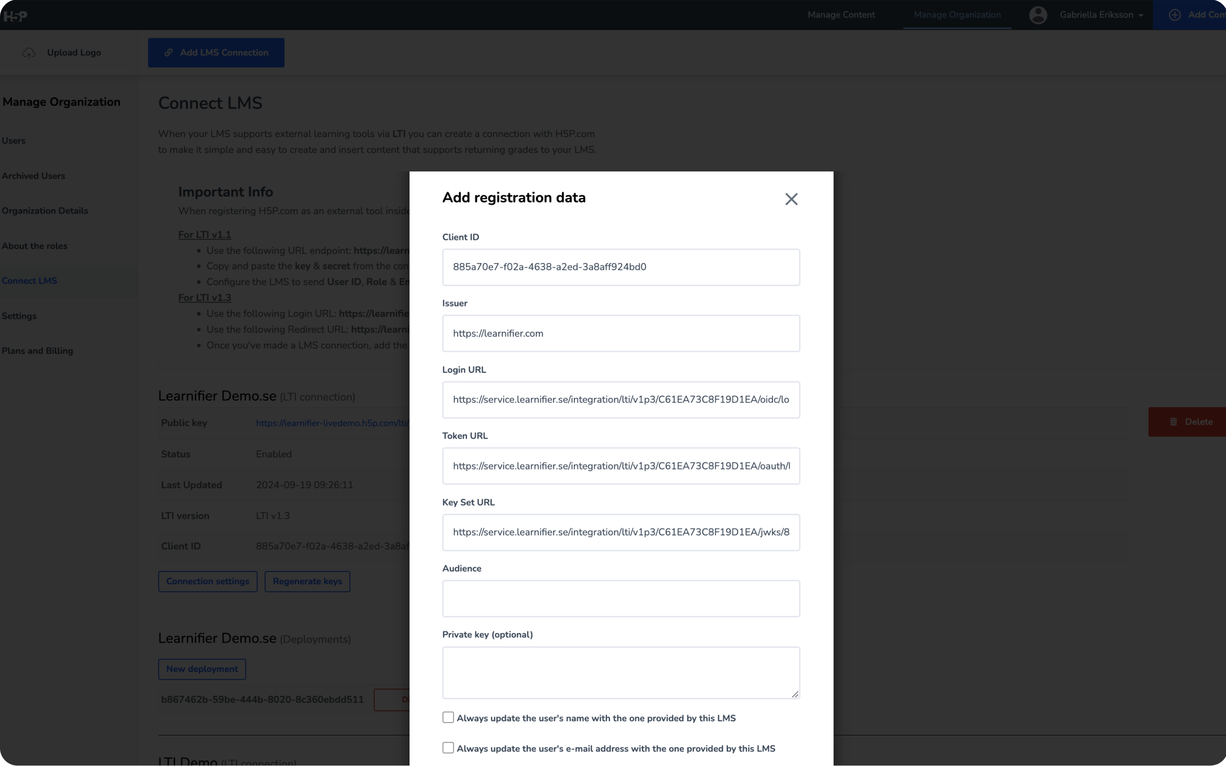This screenshot has height=766, width=1226.
Task: Click the plus icon for Add Content
Action: point(1174,15)
